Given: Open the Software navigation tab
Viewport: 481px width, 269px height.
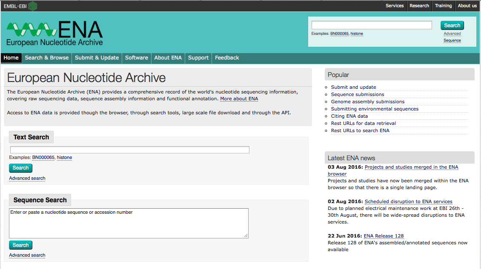Looking at the screenshot, I should pos(137,58).
